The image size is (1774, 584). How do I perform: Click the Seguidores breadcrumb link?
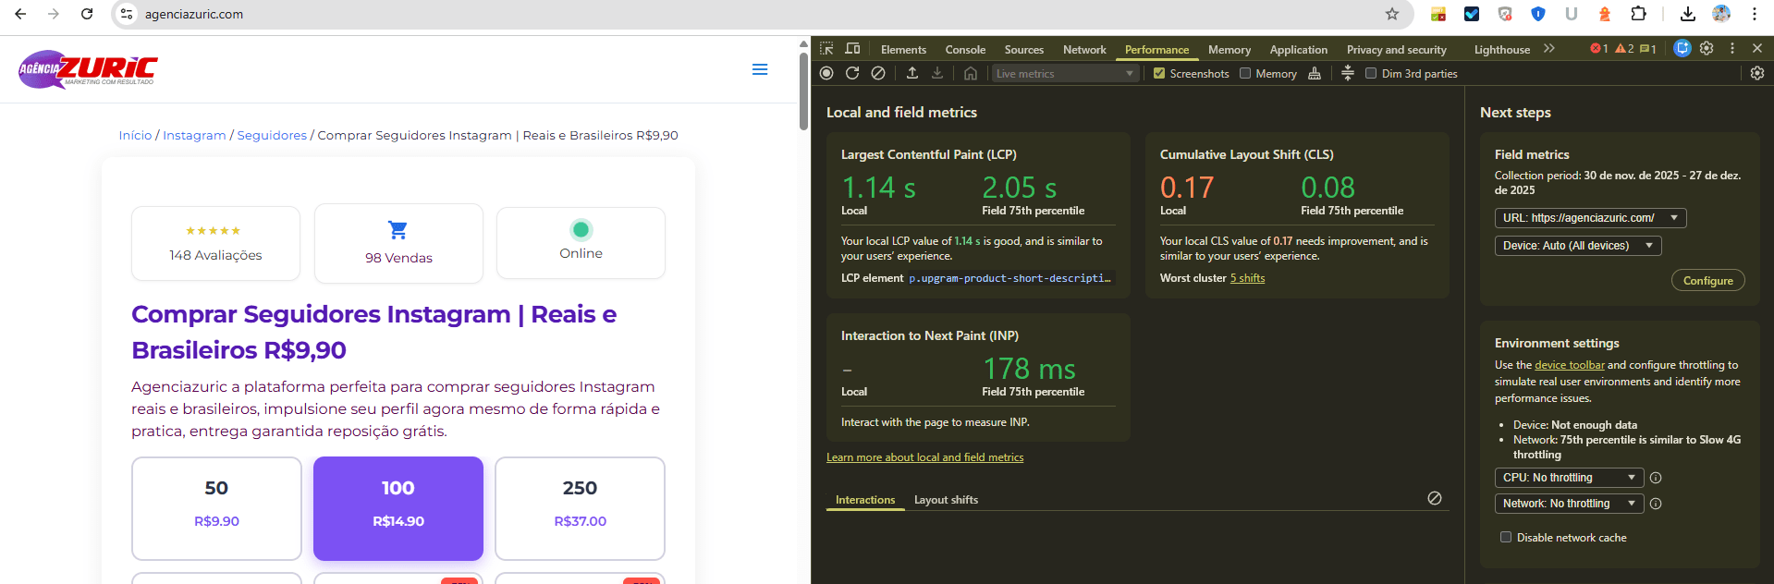(272, 135)
